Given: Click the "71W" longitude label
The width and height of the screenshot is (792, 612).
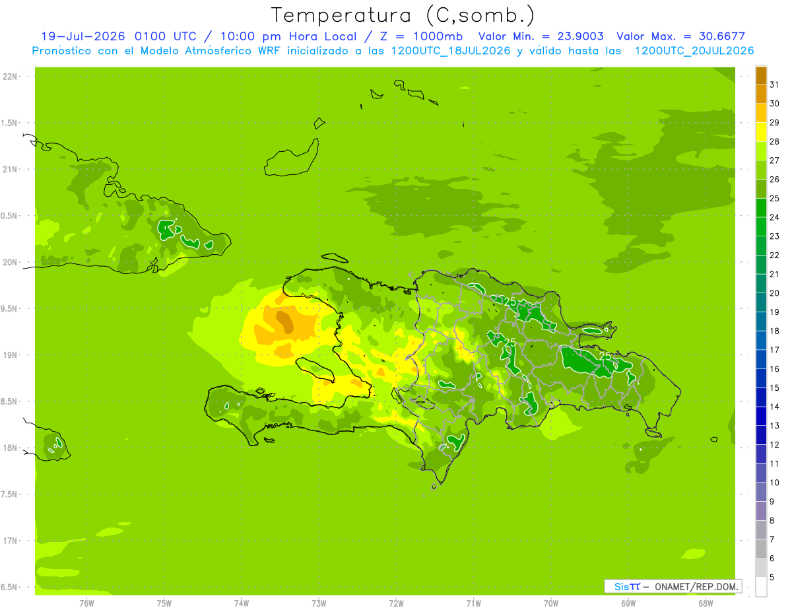Looking at the screenshot, I should [x=473, y=603].
